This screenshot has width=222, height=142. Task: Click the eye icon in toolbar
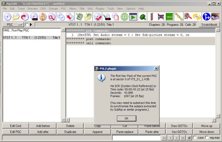(x=215, y=17)
